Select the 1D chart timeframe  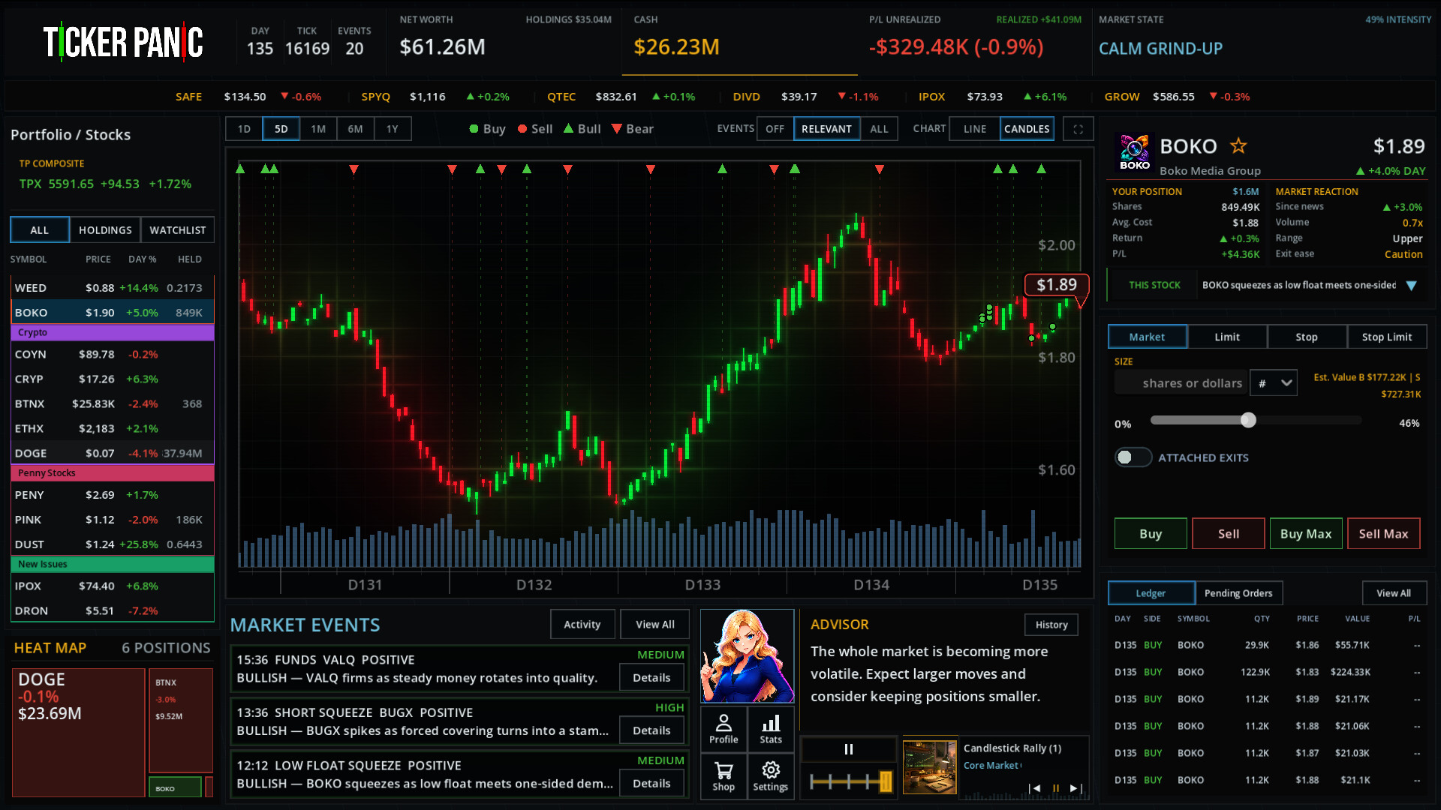pos(244,129)
